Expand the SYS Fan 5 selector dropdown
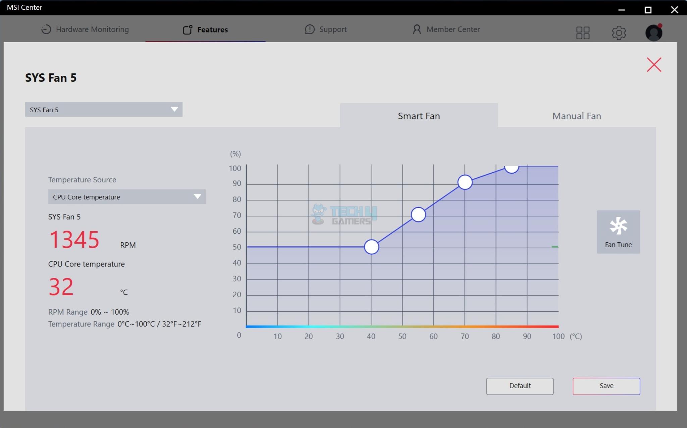The image size is (687, 428). [174, 109]
